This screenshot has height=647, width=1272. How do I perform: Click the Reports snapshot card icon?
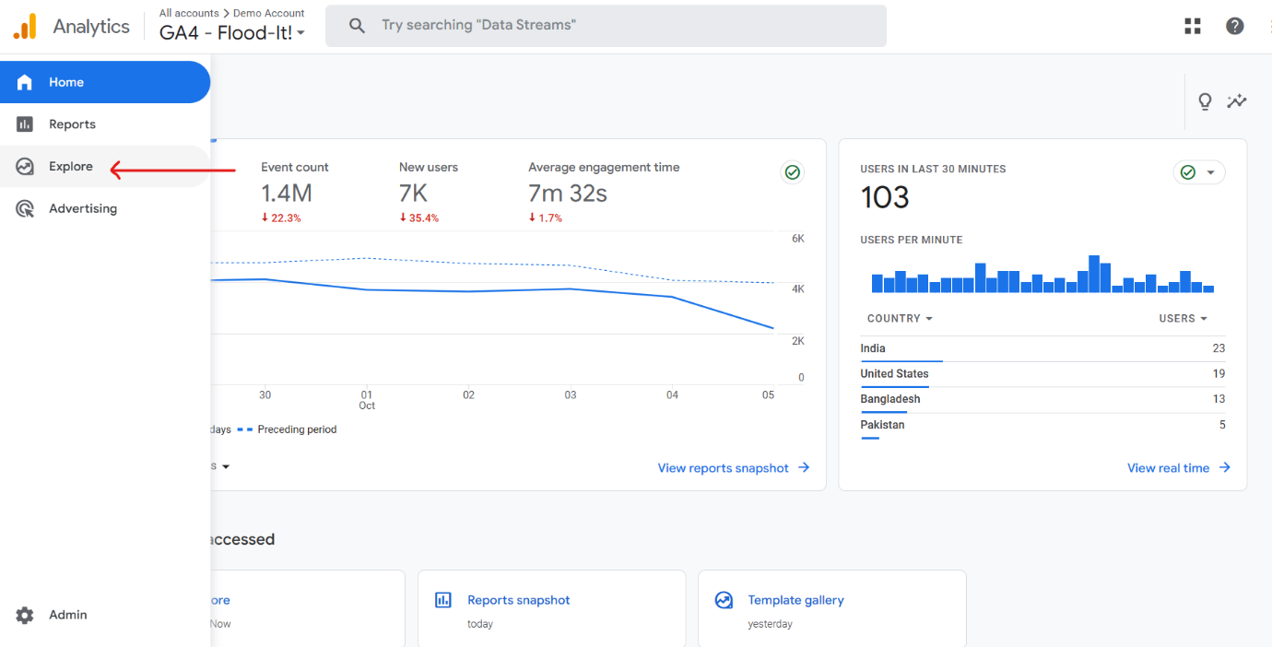tap(443, 600)
